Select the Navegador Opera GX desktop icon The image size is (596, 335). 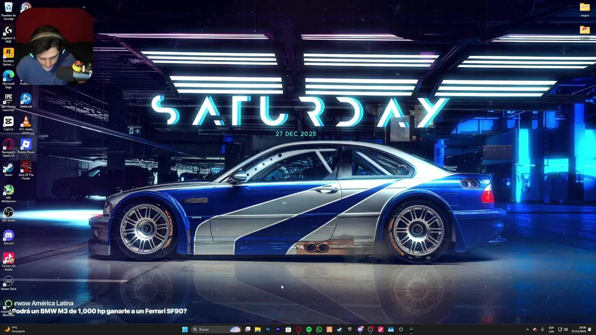tap(8, 148)
